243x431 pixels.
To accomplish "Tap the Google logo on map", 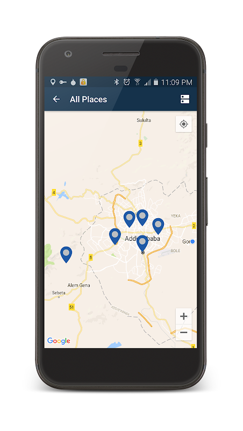I will click(59, 341).
